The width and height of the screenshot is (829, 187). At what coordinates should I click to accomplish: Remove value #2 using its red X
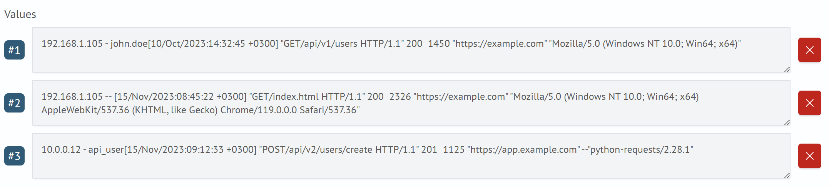pyautogui.click(x=809, y=103)
